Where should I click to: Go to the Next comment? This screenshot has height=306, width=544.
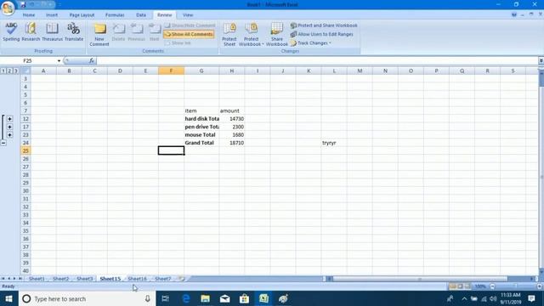155,32
